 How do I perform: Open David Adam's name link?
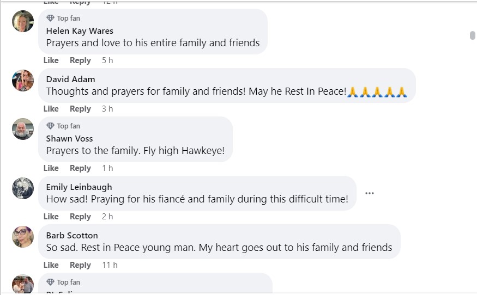(x=70, y=79)
